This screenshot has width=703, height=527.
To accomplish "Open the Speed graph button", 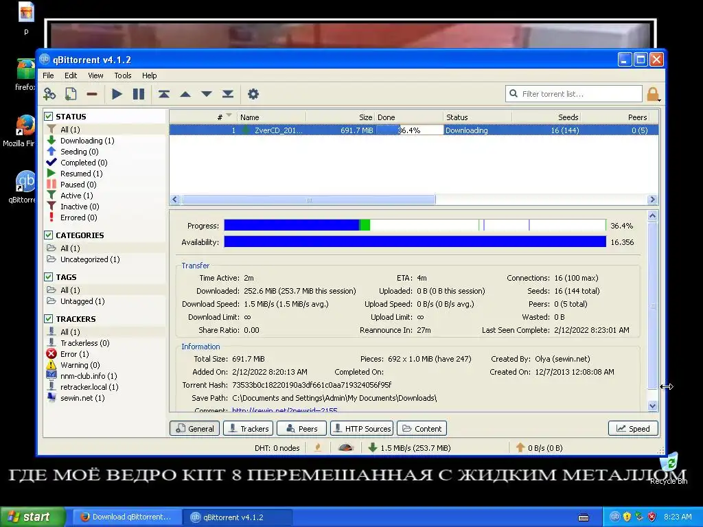I will [x=633, y=428].
